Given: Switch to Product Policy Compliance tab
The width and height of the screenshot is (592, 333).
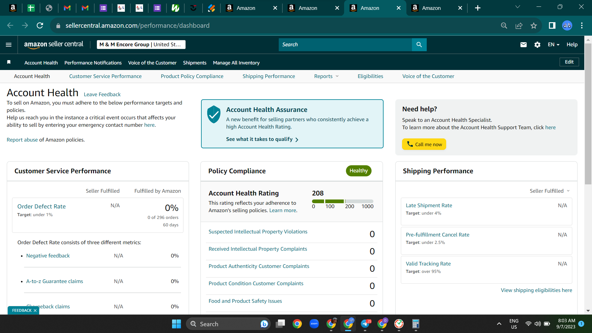Looking at the screenshot, I should 192,76.
